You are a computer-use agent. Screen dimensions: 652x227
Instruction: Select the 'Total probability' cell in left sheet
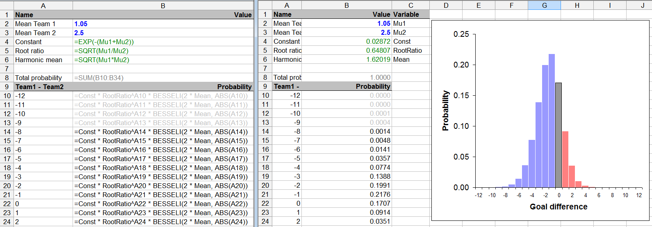pos(43,78)
